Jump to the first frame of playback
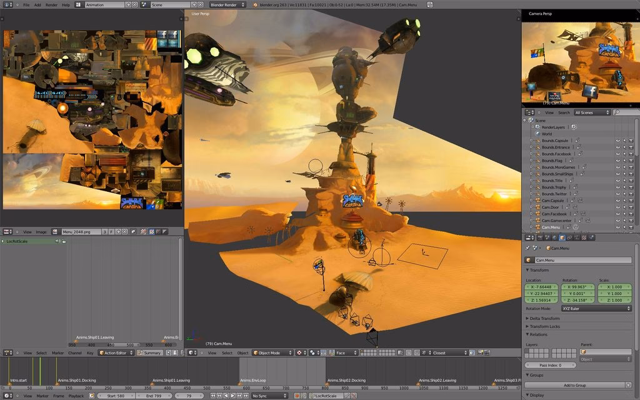Image resolution: width=640 pixels, height=400 pixels. (x=212, y=396)
